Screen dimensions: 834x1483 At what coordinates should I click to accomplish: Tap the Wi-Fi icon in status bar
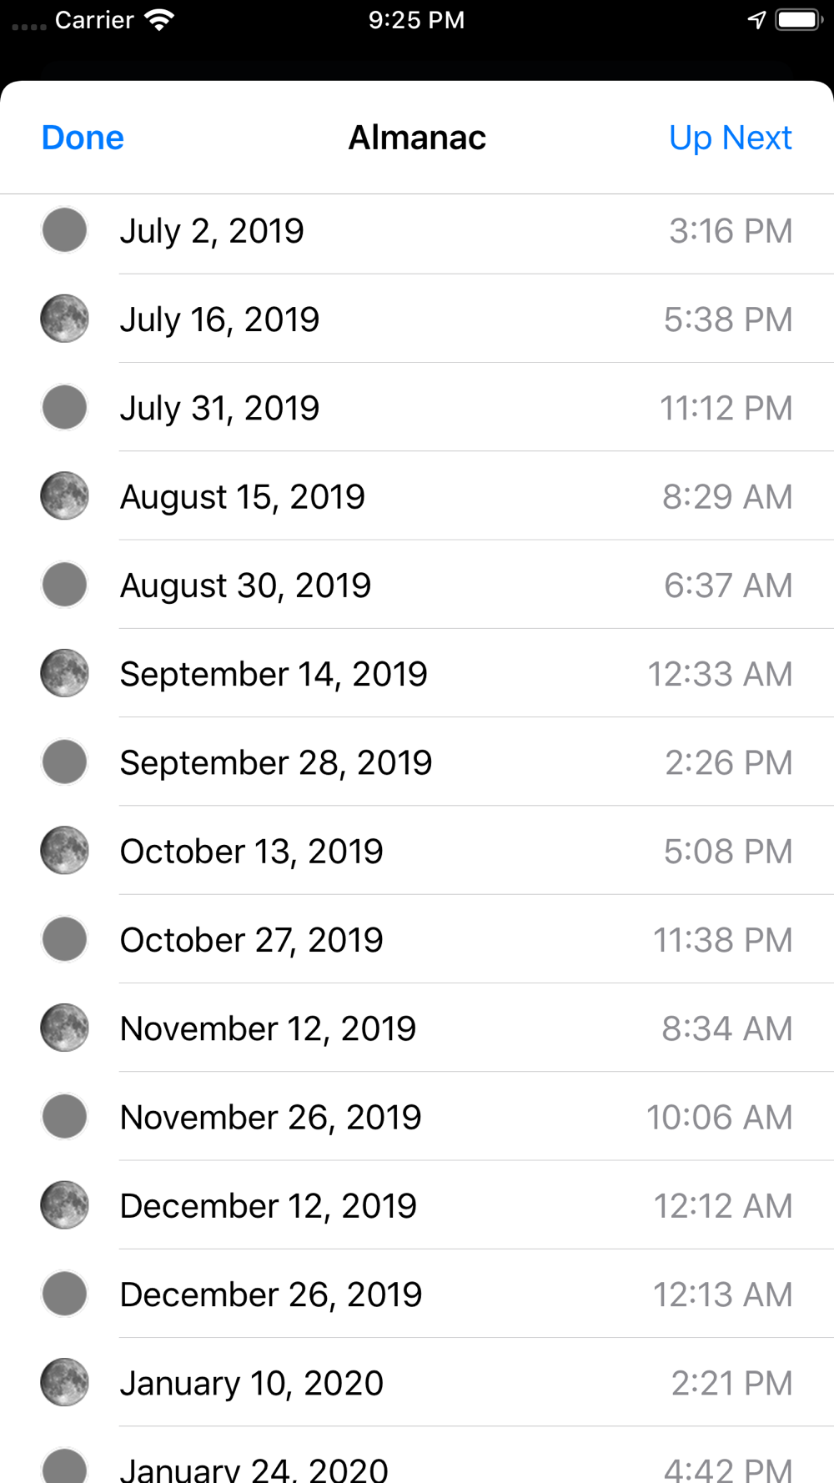pyautogui.click(x=158, y=20)
